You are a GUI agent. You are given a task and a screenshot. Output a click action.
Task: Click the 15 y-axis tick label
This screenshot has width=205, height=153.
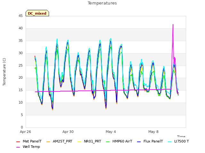20,90
